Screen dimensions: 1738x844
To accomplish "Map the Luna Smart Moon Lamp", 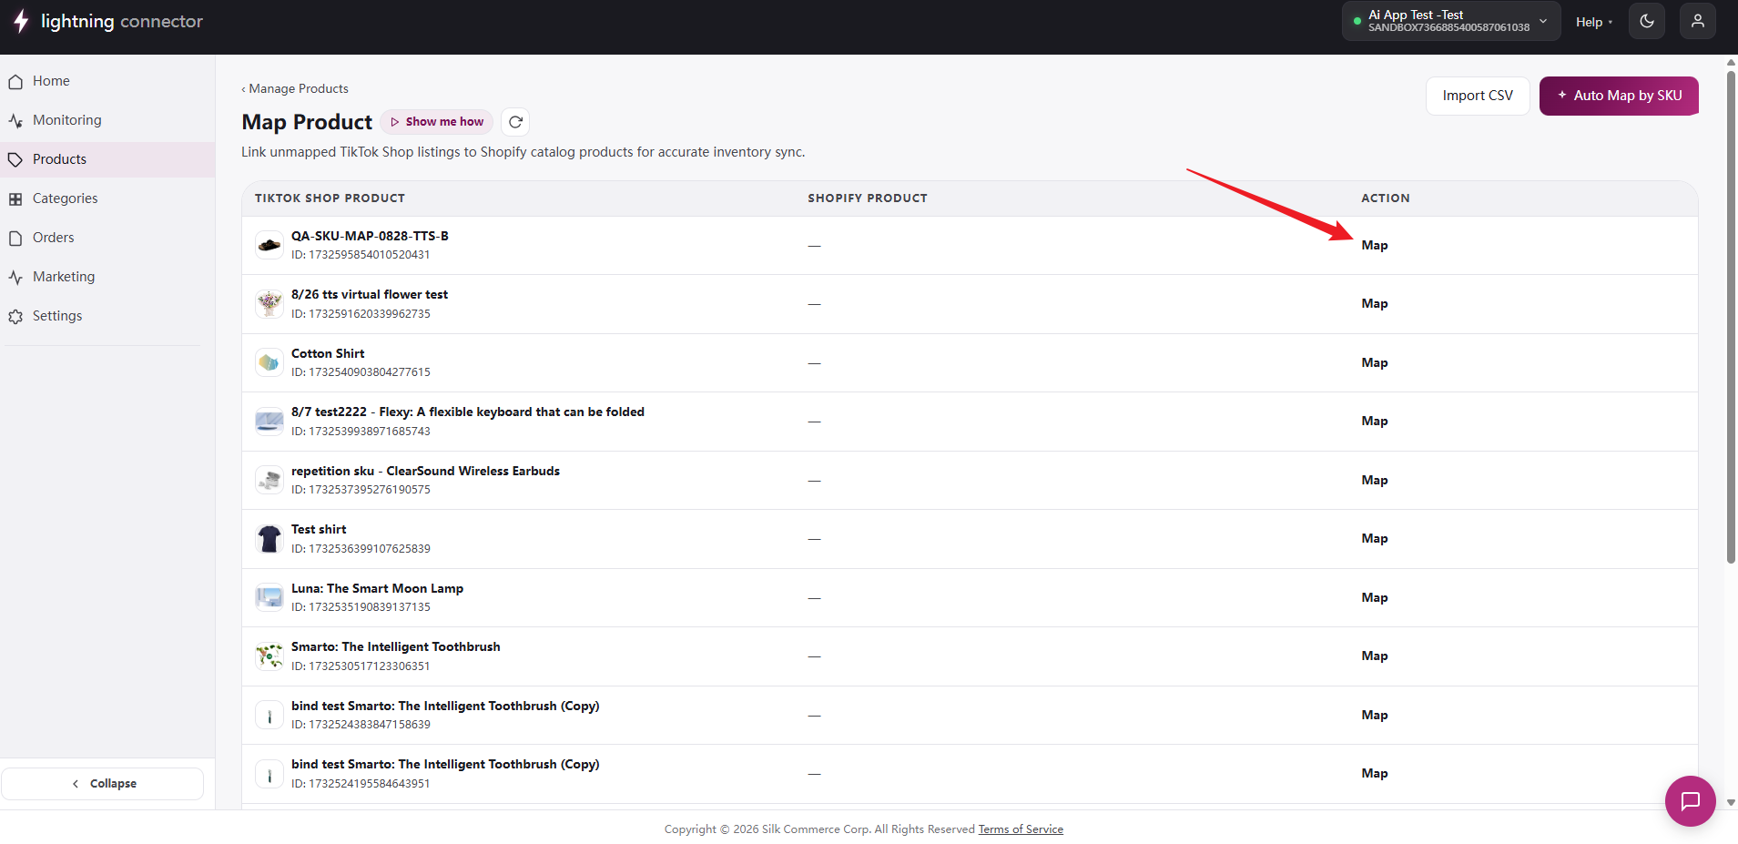I will tap(1375, 597).
